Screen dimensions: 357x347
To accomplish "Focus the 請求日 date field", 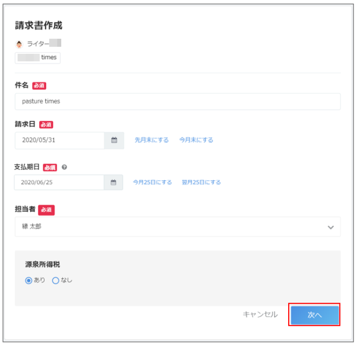I will coord(60,140).
